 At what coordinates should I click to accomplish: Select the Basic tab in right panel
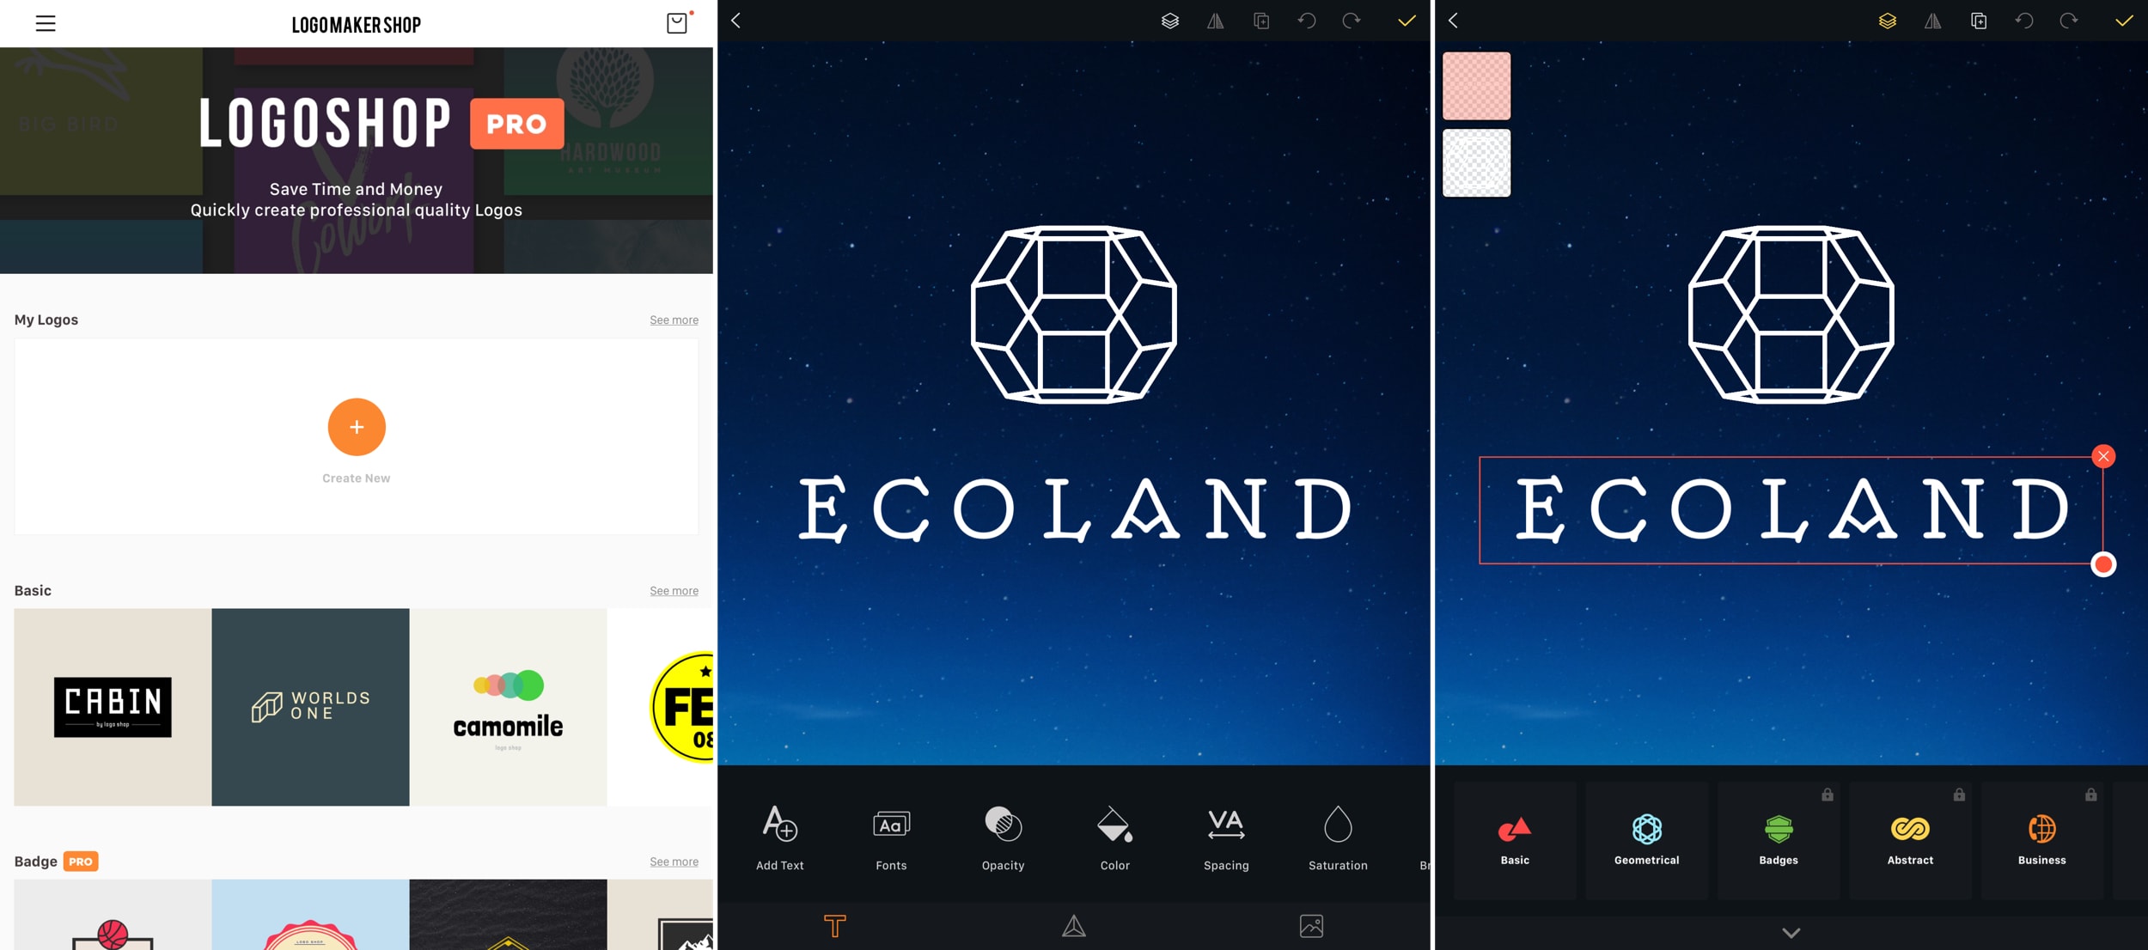1511,839
